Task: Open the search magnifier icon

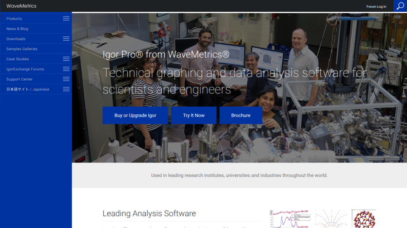Action: click(400, 6)
